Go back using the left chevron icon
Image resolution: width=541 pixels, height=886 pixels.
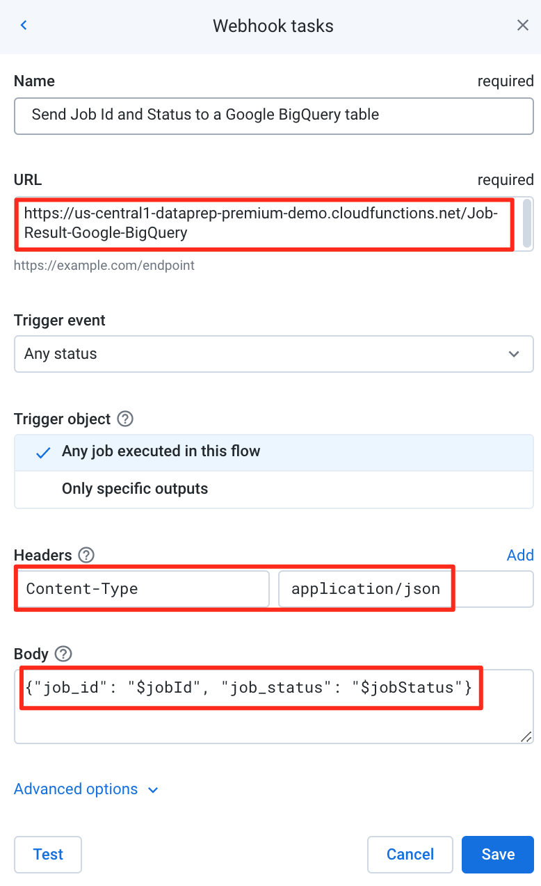pos(24,26)
